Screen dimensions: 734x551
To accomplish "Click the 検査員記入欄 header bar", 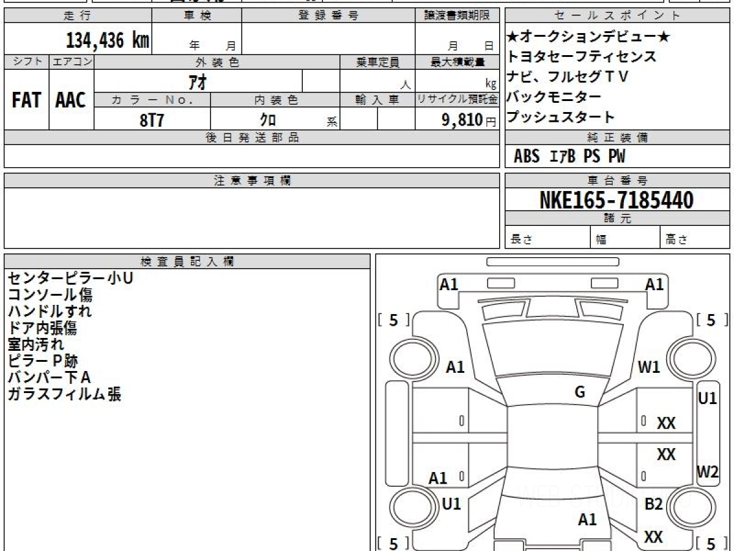I will [187, 261].
